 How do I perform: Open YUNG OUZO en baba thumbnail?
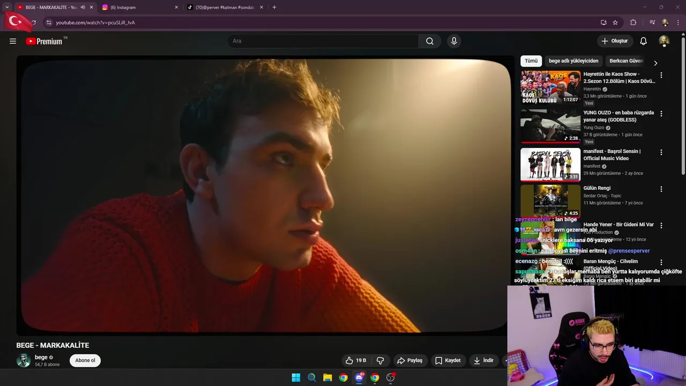pos(550,126)
